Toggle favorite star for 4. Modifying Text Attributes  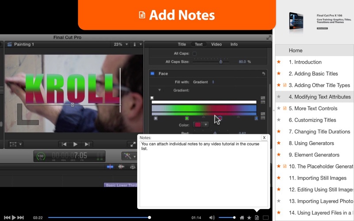tap(279, 96)
